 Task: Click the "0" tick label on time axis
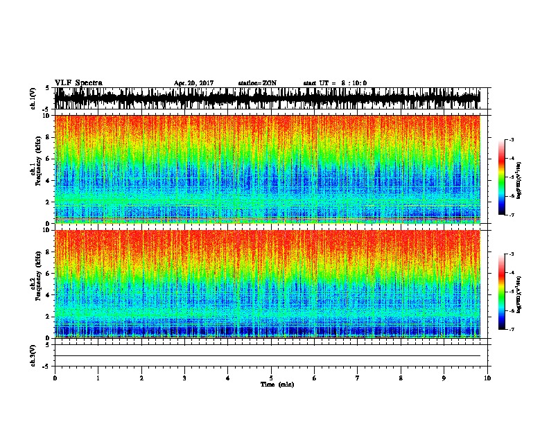tap(55, 378)
